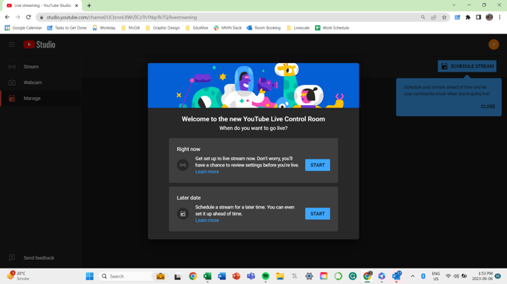Image resolution: width=507 pixels, height=284 pixels.
Task: Go back in browser
Action: pyautogui.click(x=7, y=17)
